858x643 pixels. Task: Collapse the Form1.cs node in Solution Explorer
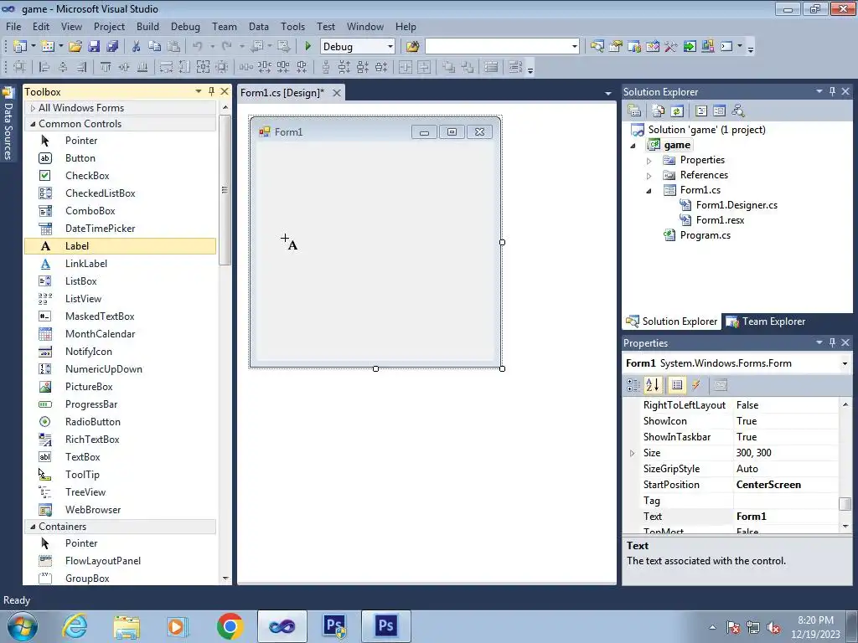tap(649, 191)
